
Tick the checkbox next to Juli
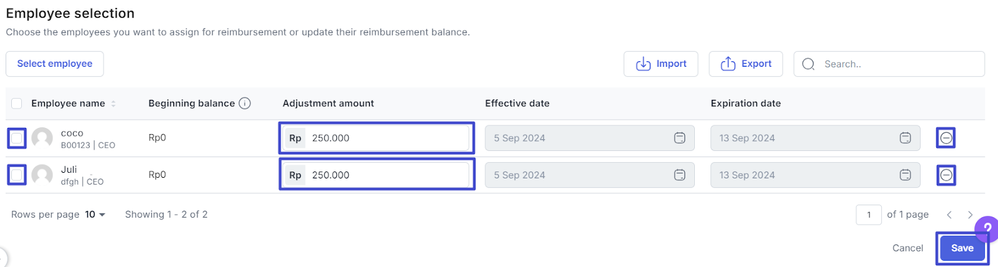(17, 175)
